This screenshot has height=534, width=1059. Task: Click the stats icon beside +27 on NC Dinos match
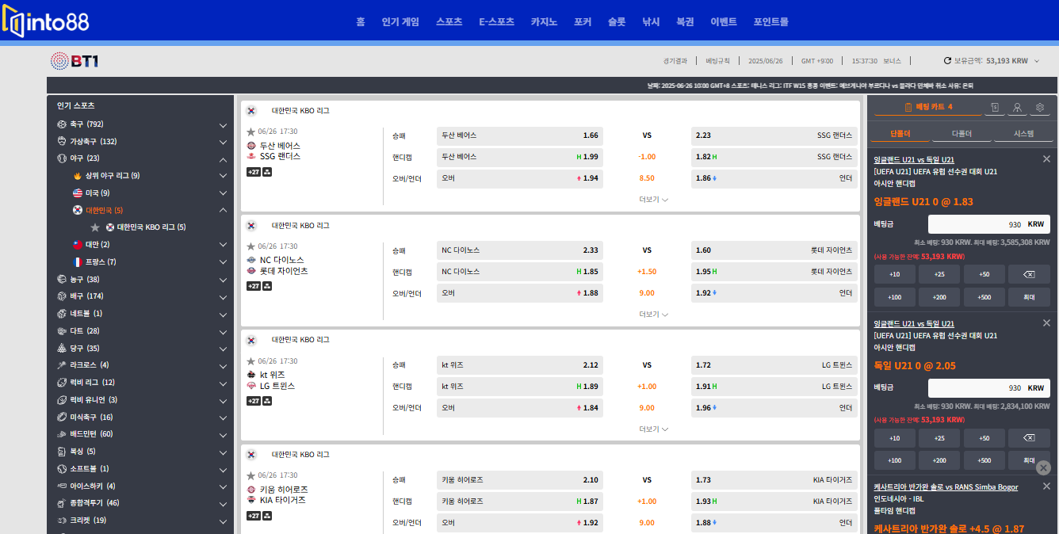(x=267, y=286)
